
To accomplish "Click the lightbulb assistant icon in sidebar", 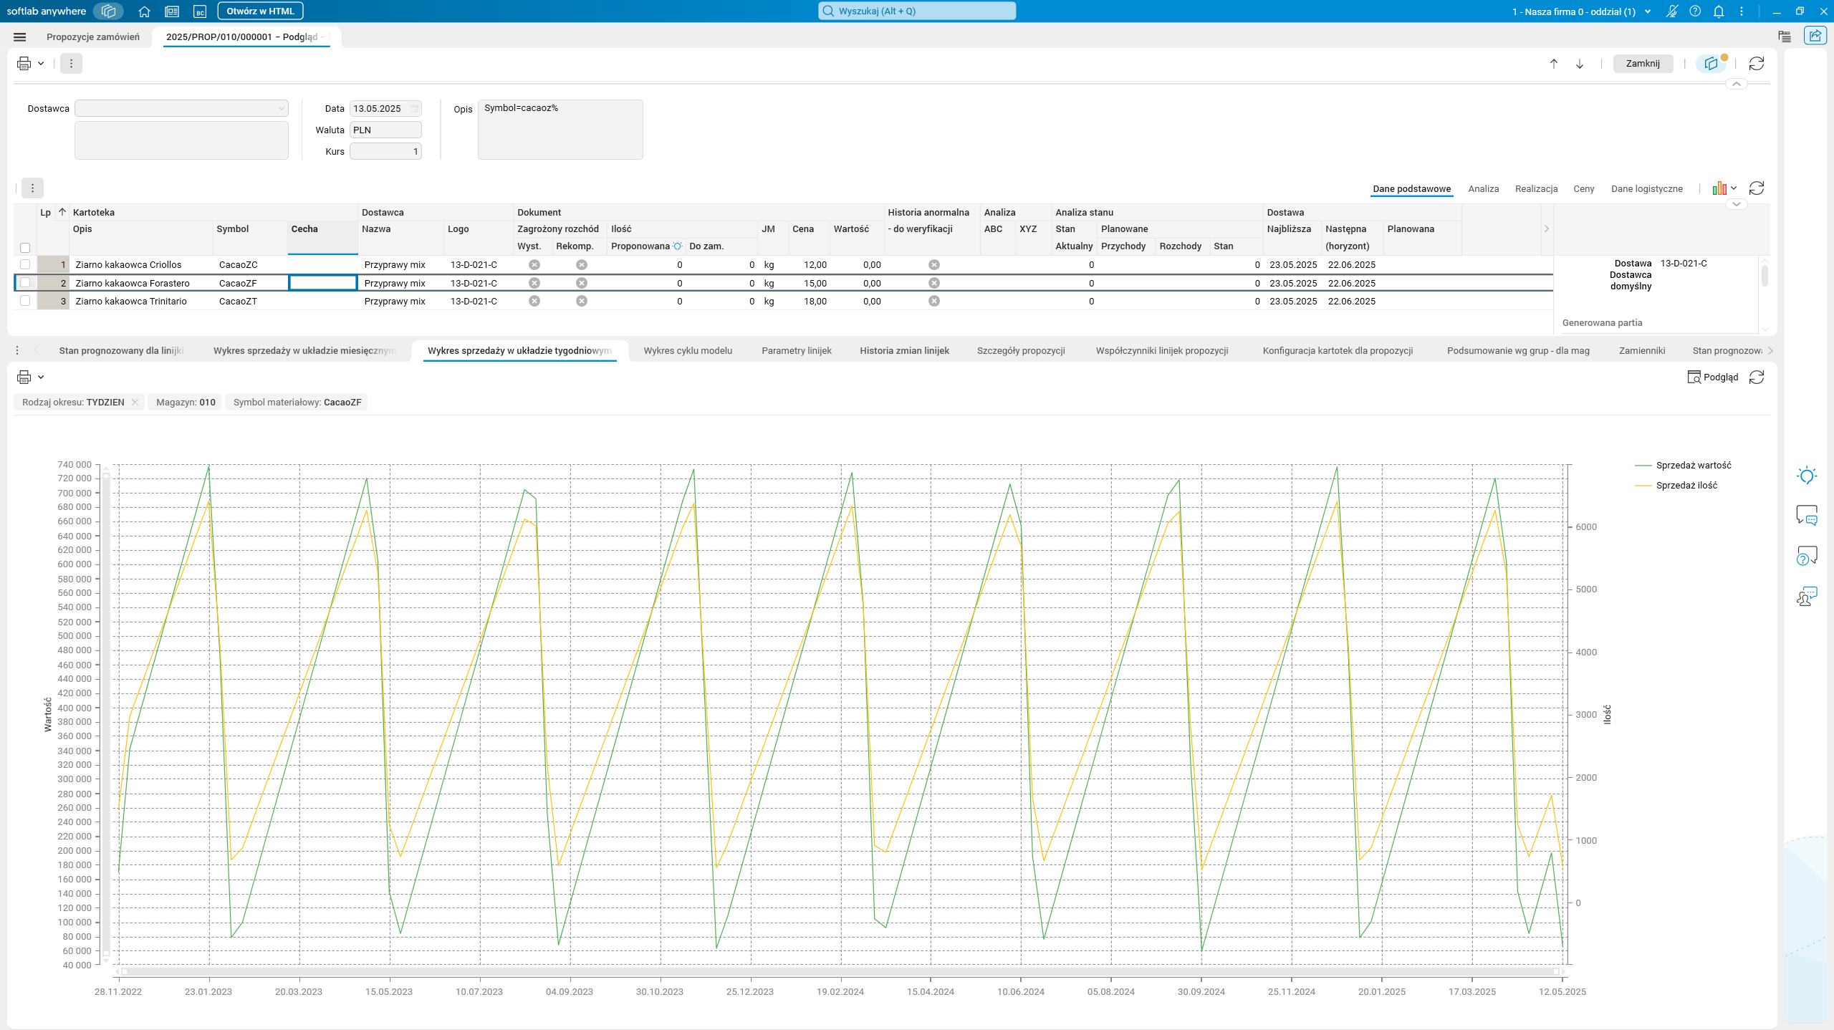I will coord(1806,476).
